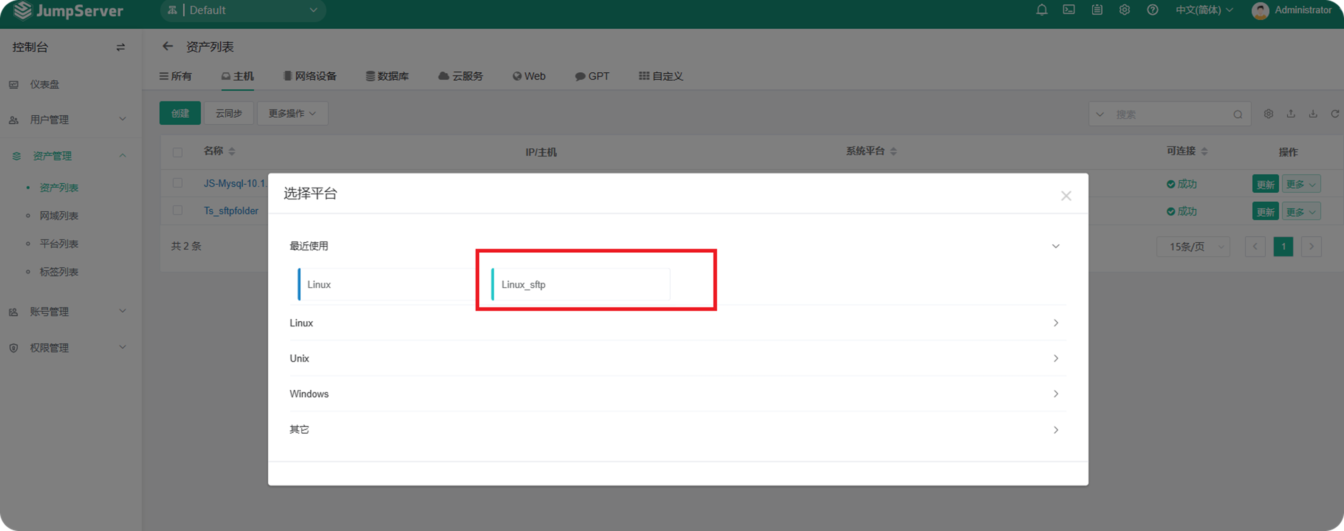The height and width of the screenshot is (531, 1344).
Task: Open the web terminal icon
Action: (x=1069, y=10)
